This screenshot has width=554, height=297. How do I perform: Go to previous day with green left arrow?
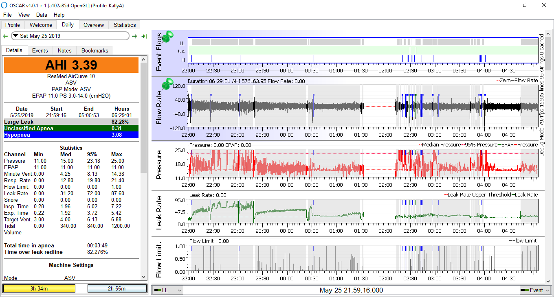coord(6,36)
